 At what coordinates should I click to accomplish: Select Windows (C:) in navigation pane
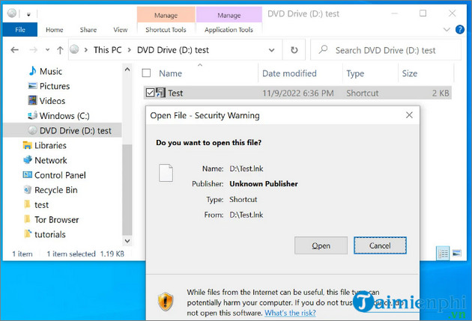coord(64,116)
